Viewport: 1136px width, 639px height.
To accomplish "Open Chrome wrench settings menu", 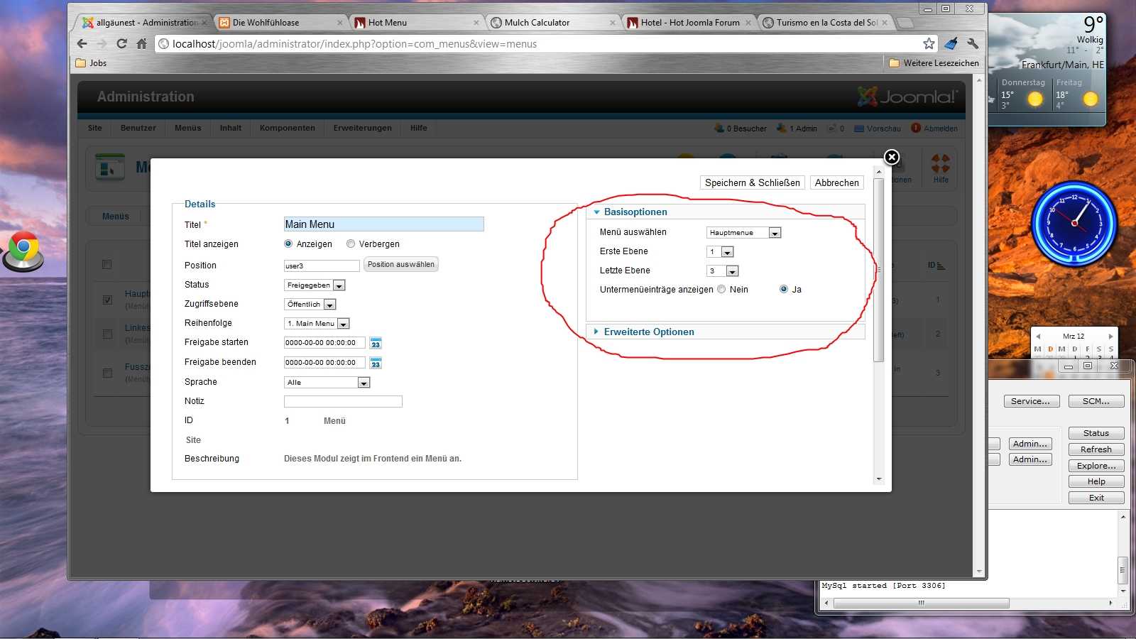I will [x=973, y=43].
